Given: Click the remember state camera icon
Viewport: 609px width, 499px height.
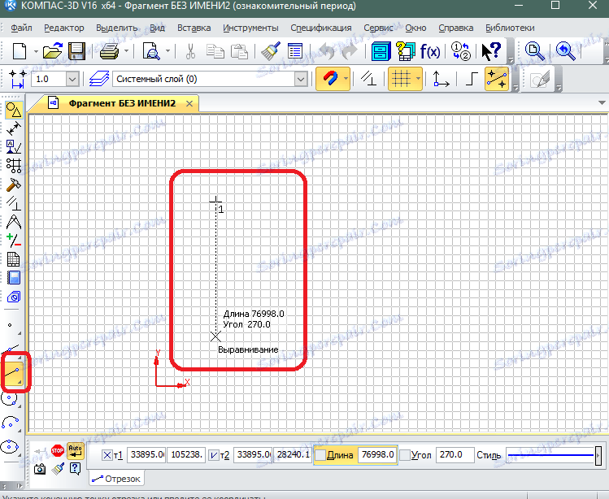Looking at the screenshot, I should [x=40, y=469].
